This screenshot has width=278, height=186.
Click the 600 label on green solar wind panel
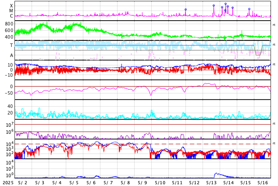click(9, 30)
